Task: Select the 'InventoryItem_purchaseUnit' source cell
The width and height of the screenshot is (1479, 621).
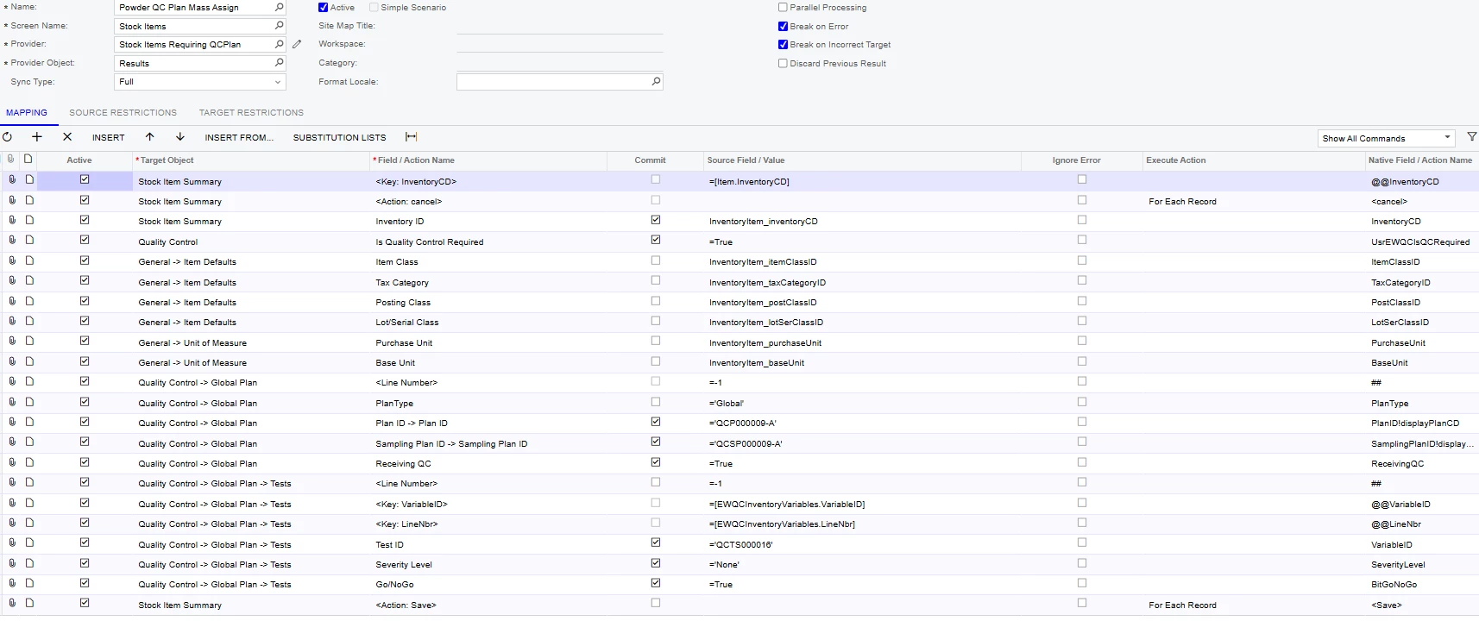Action: 861,342
